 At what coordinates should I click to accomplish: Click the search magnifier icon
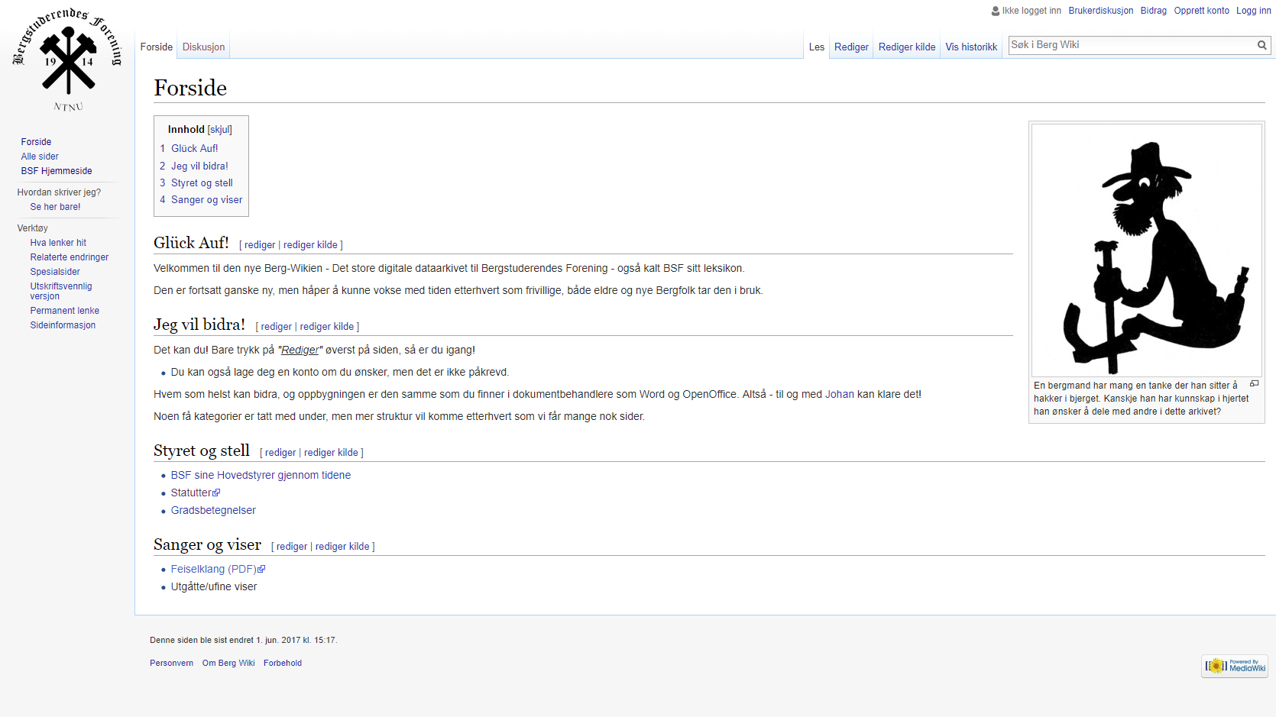point(1261,46)
